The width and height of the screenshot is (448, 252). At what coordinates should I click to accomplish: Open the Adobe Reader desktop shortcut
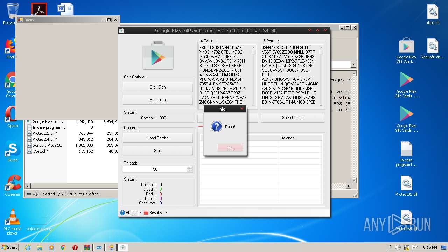click(39, 9)
